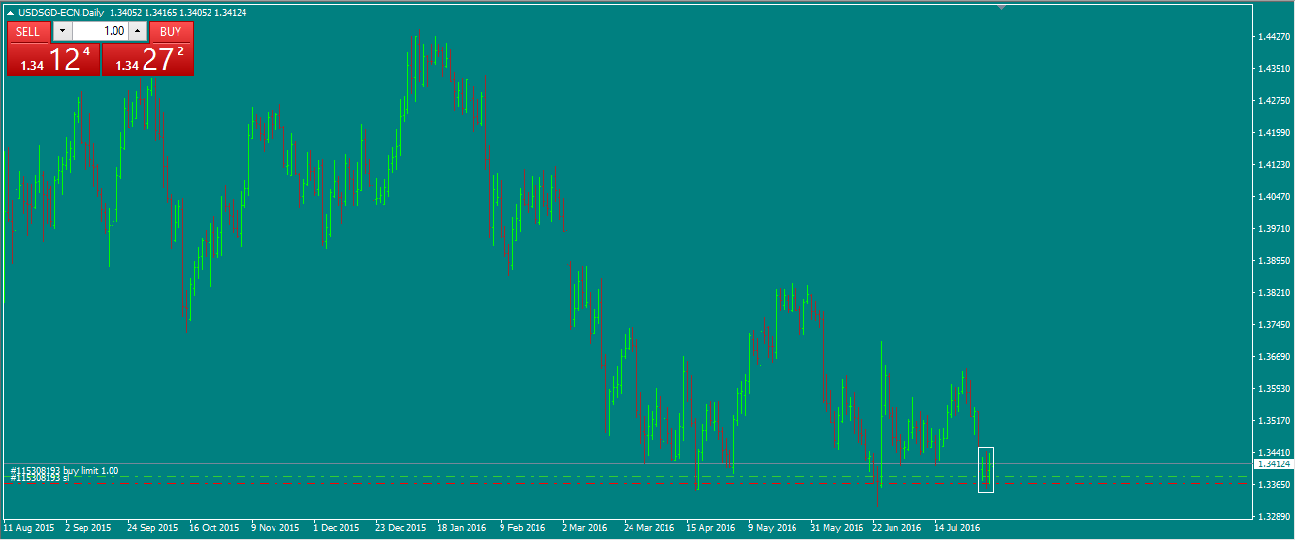Select the #115308193 sl stop-loss label
This screenshot has width=1296, height=540.
[x=39, y=478]
